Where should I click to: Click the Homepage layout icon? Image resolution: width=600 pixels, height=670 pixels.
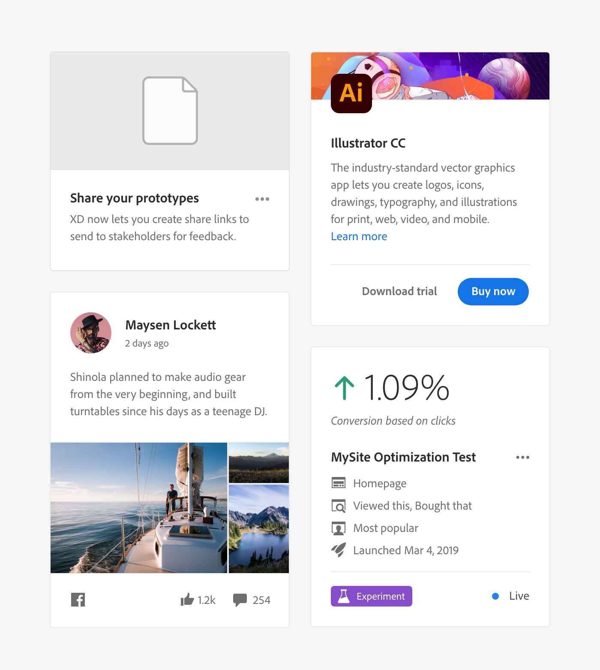[339, 483]
